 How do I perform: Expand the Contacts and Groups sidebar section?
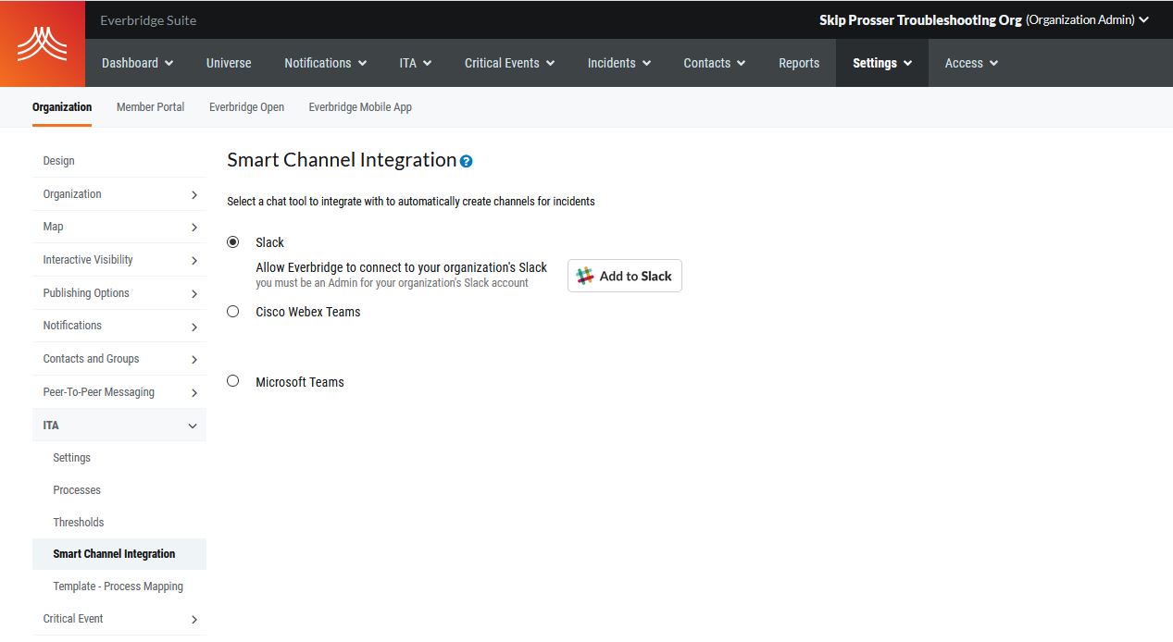[119, 359]
